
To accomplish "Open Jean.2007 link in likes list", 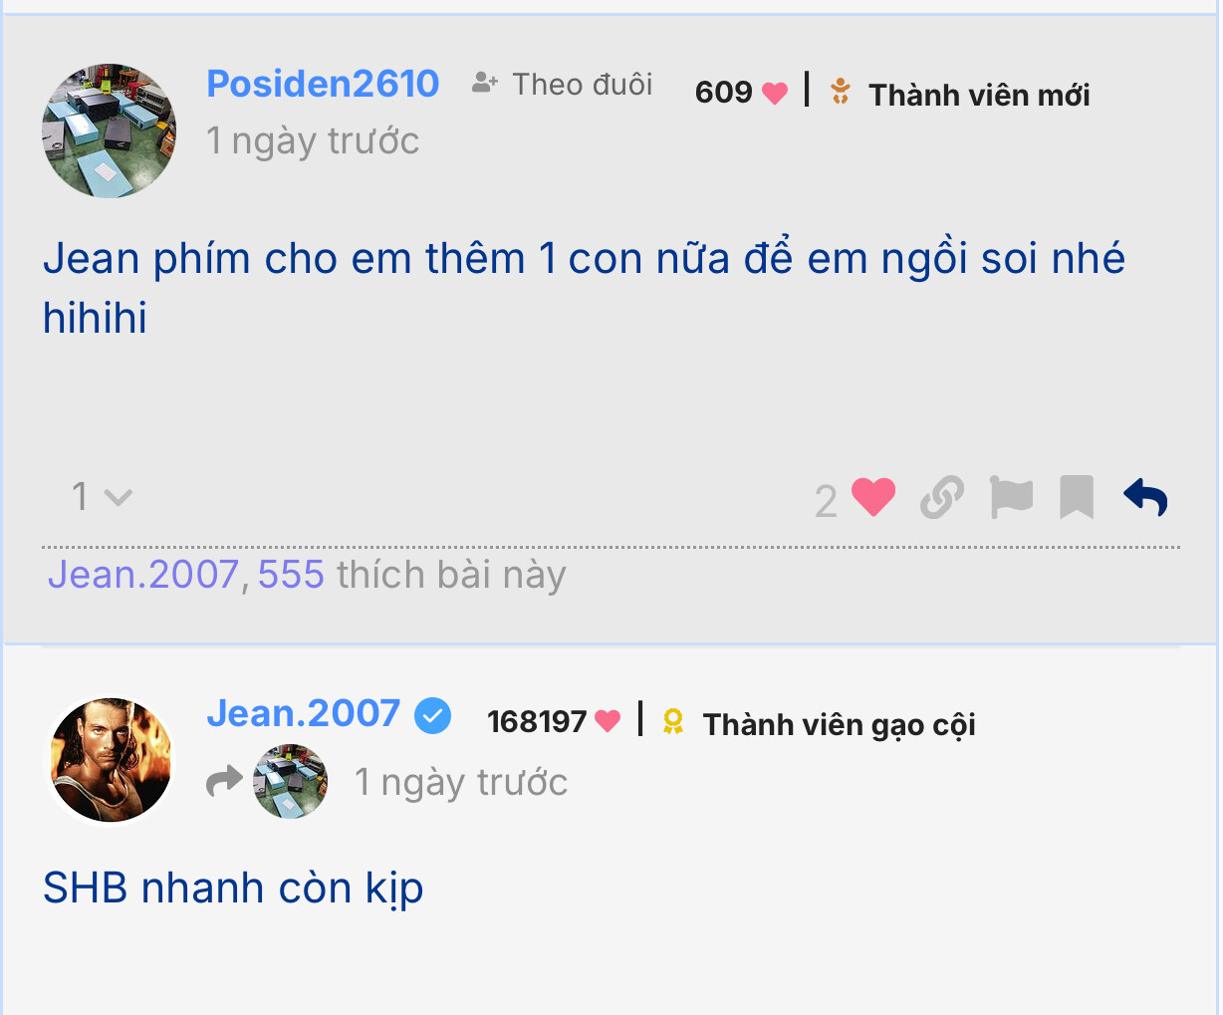I will 143,575.
